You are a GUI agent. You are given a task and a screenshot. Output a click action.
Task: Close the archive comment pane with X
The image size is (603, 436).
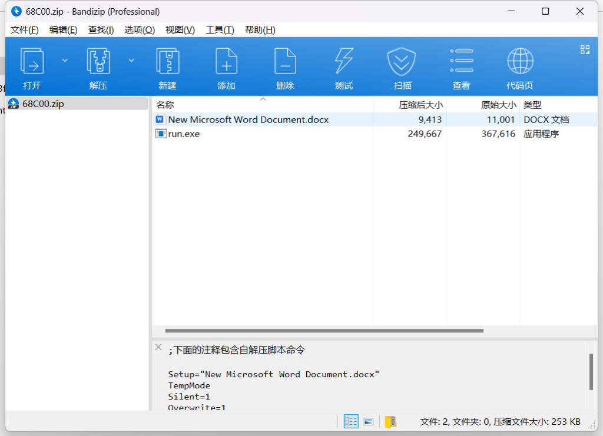(x=158, y=347)
